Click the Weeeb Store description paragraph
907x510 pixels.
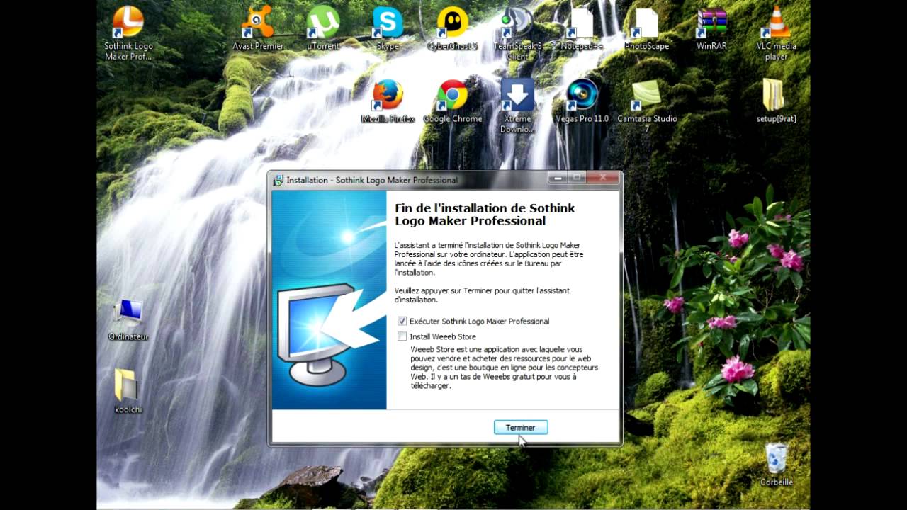[x=504, y=368]
